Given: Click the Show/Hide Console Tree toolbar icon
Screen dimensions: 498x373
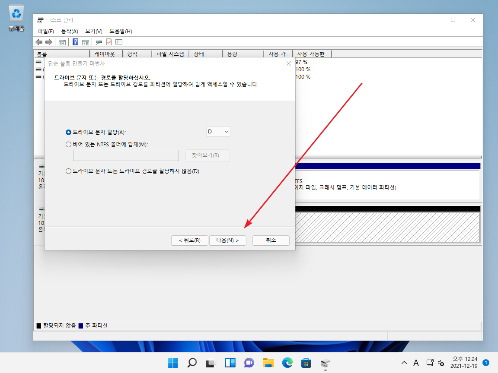Looking at the screenshot, I should (x=62, y=42).
